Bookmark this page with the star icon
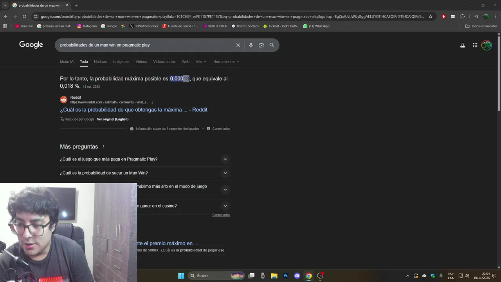Screen dimensions: 501x282 (431, 16)
